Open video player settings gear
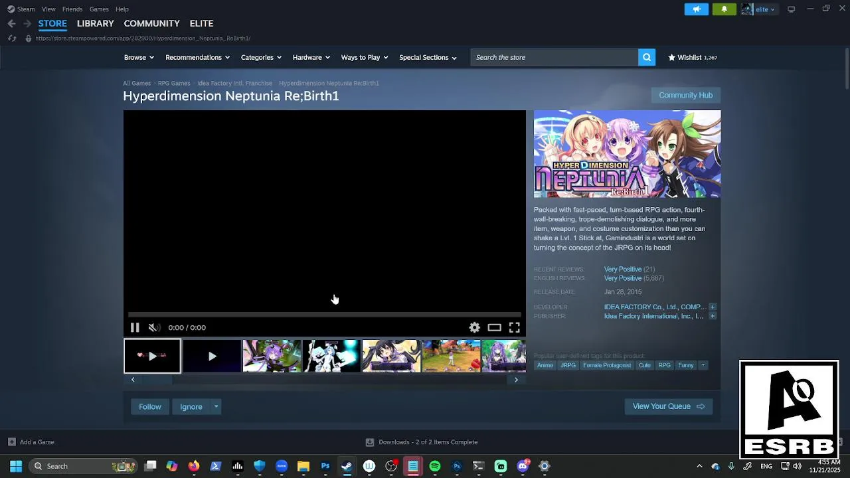Image resolution: width=850 pixels, height=478 pixels. tap(474, 327)
